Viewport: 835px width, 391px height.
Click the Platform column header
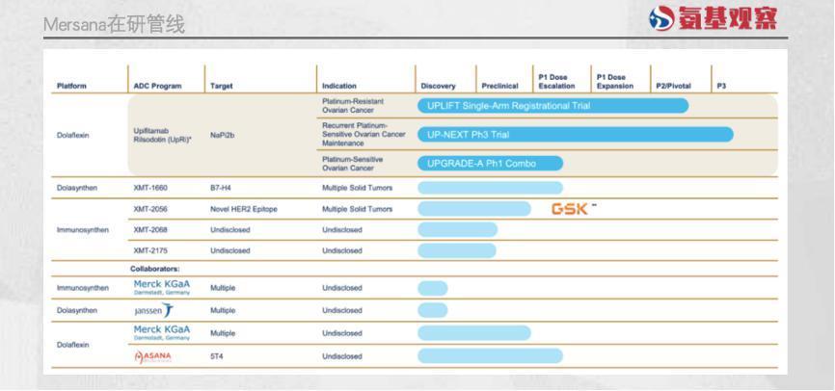71,86
